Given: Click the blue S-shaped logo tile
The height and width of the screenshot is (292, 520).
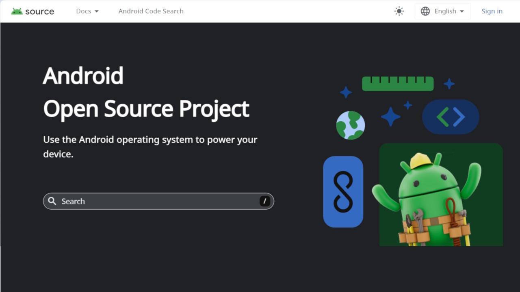Looking at the screenshot, I should (x=343, y=192).
